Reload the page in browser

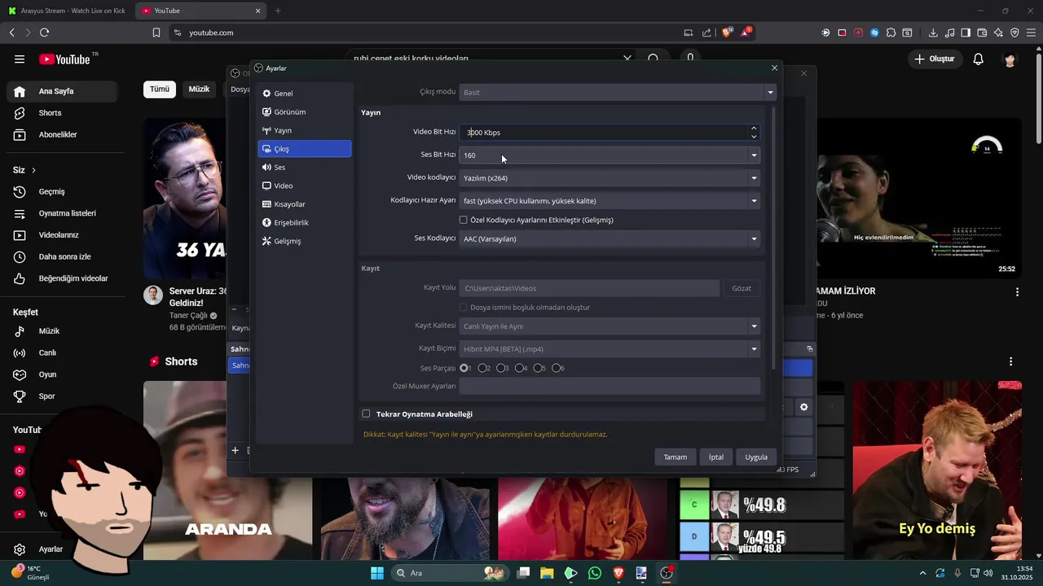(44, 33)
